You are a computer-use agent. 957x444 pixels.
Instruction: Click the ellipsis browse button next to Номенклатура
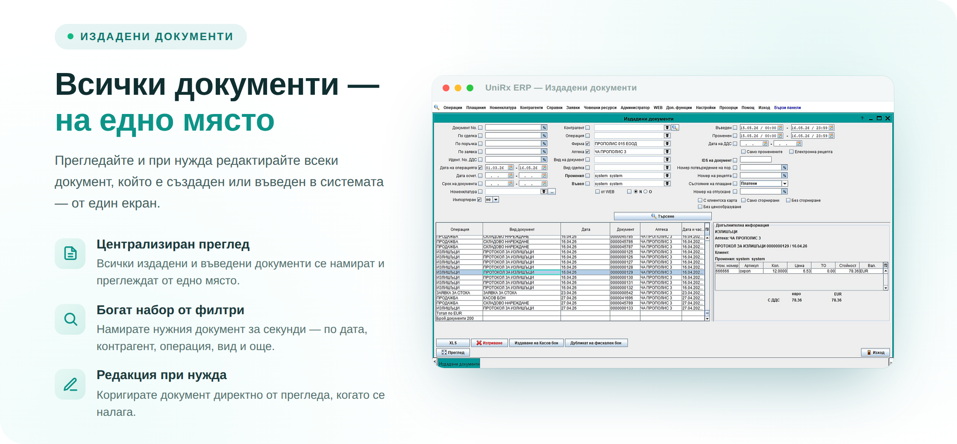click(552, 192)
